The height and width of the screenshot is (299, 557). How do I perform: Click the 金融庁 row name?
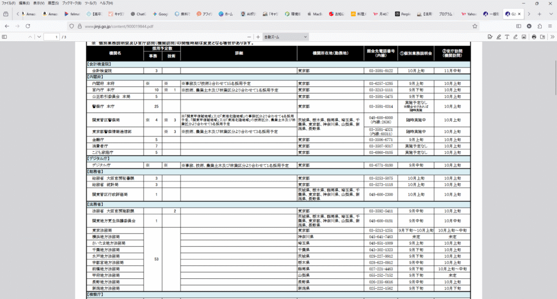[x=98, y=140]
